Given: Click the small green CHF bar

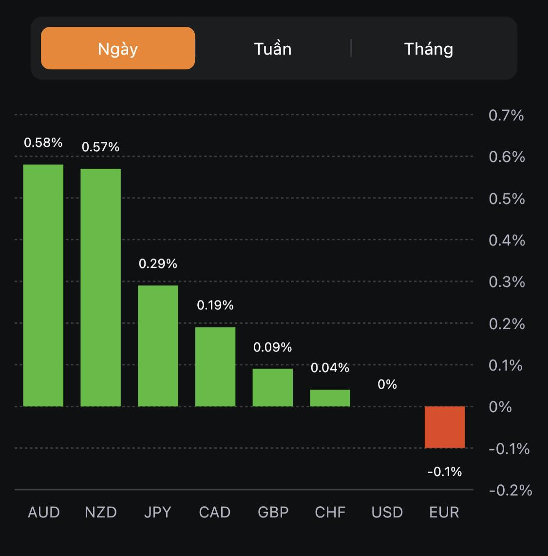Looking at the screenshot, I should coord(330,398).
